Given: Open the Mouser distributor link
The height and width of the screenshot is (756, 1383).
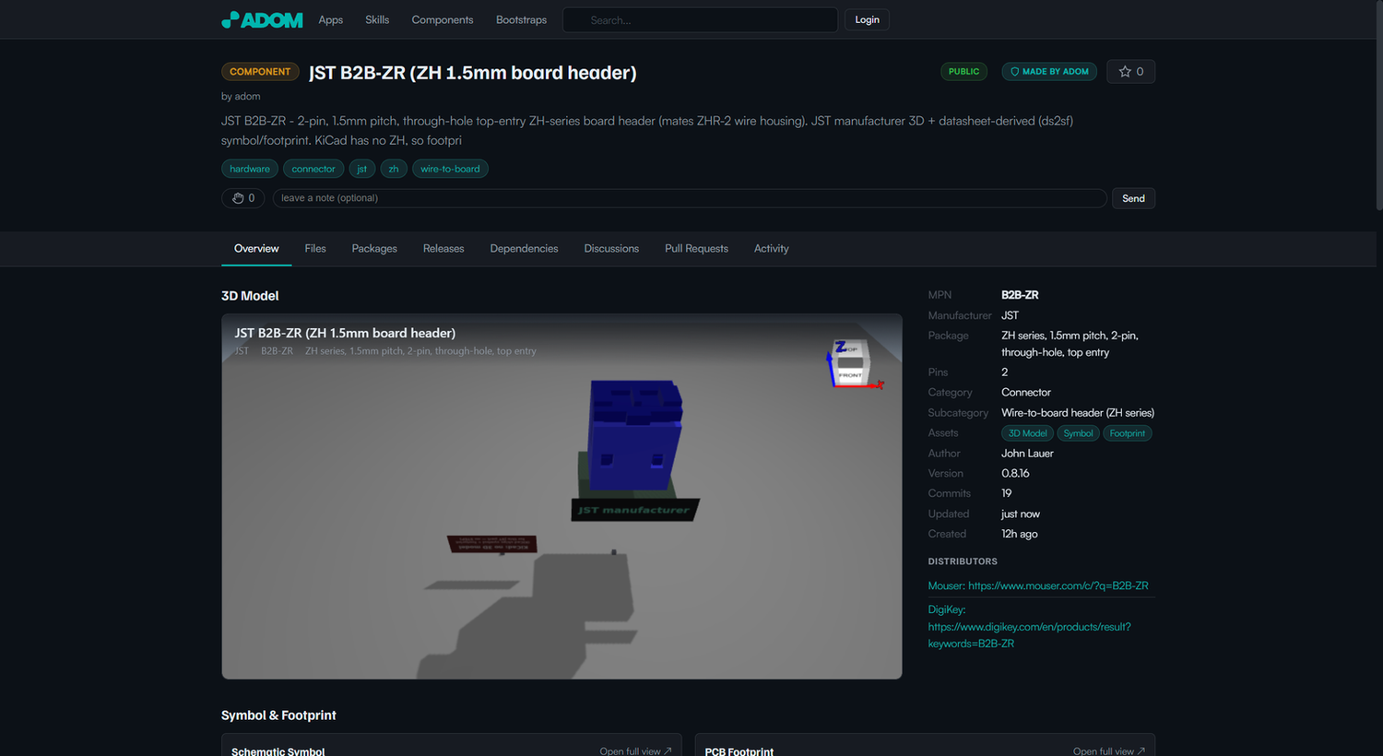Looking at the screenshot, I should pyautogui.click(x=1038, y=585).
